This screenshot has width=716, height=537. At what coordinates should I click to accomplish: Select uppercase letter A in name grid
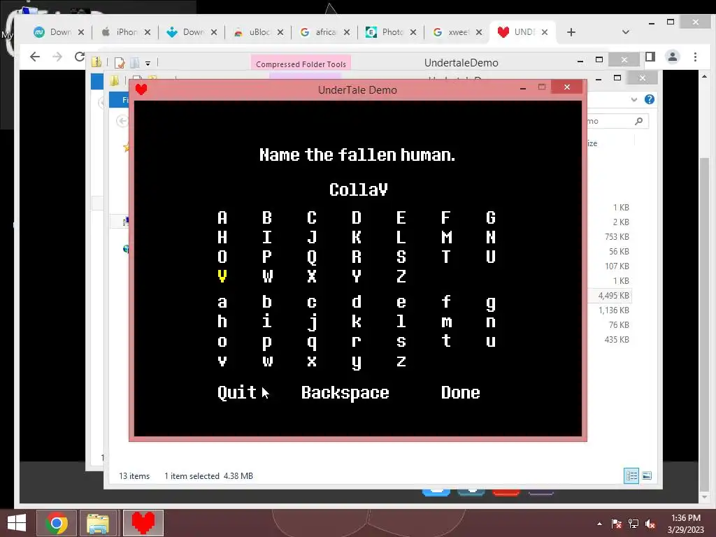[222, 218]
